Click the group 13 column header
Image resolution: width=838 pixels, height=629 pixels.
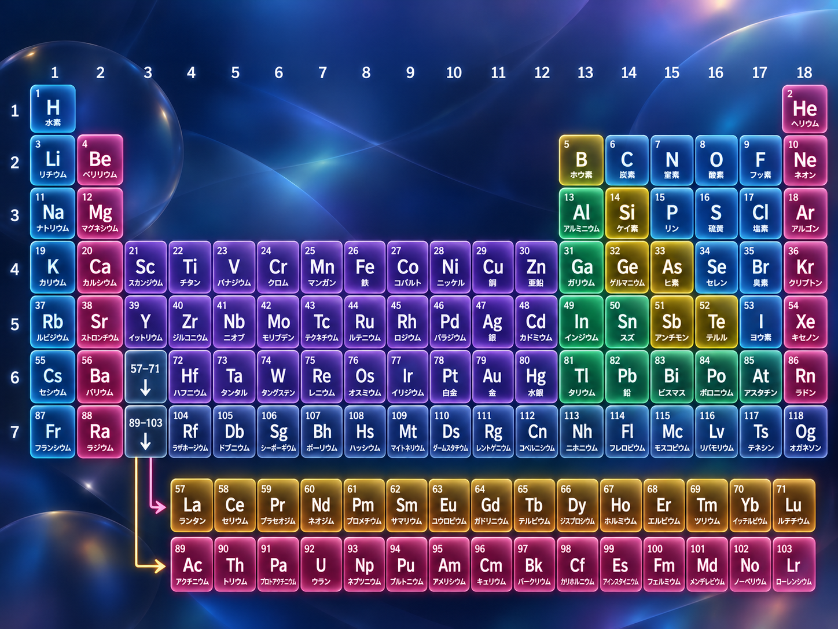tap(585, 72)
